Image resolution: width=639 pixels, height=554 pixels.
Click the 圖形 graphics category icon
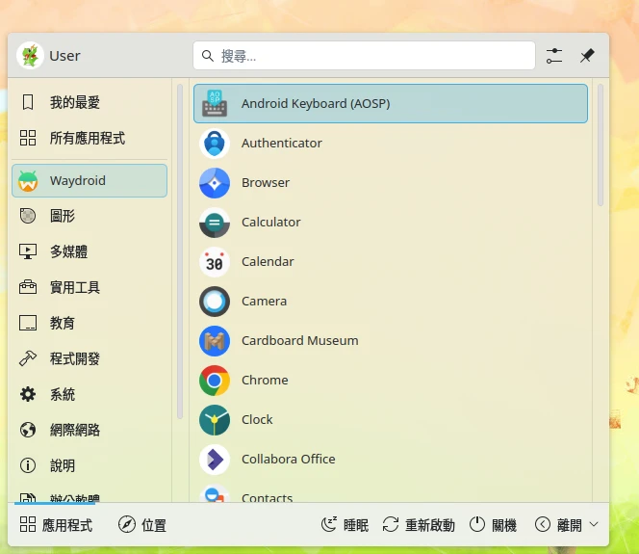click(28, 216)
